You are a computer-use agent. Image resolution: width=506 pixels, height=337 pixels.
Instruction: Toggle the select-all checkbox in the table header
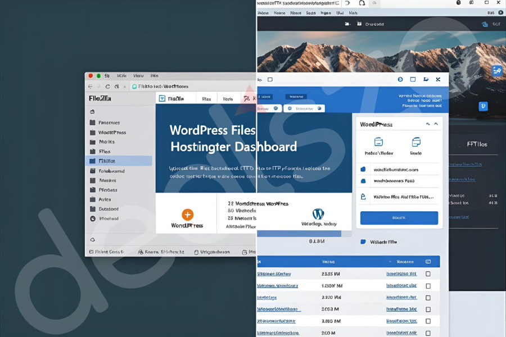[x=428, y=262]
